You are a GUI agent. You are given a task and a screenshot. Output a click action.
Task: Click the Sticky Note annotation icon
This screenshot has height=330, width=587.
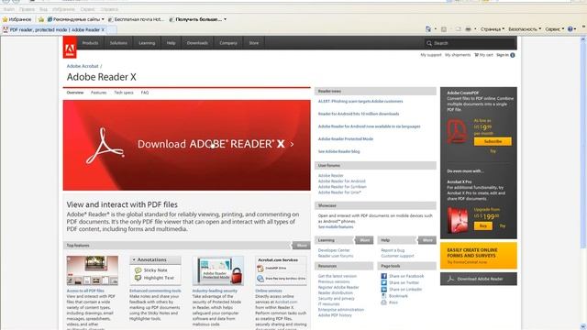pos(138,270)
